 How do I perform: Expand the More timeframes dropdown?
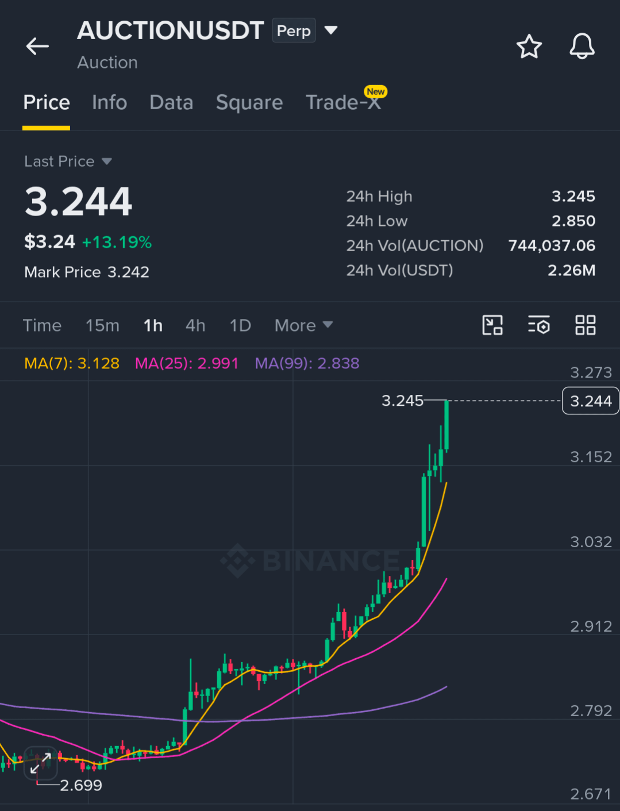(303, 325)
